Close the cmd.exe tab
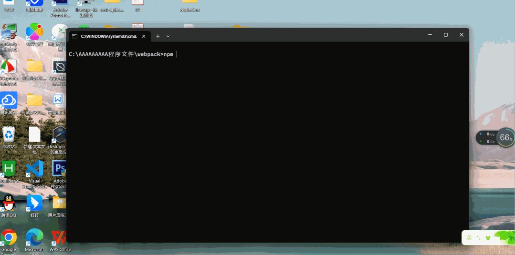This screenshot has height=255, width=515. 144,36
